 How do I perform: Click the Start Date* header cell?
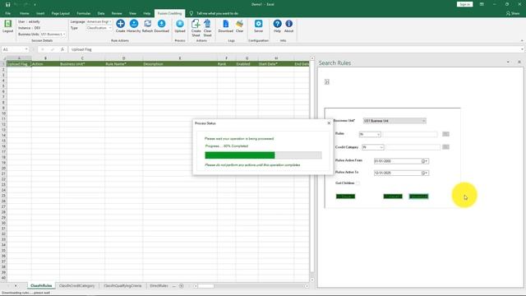(276, 64)
